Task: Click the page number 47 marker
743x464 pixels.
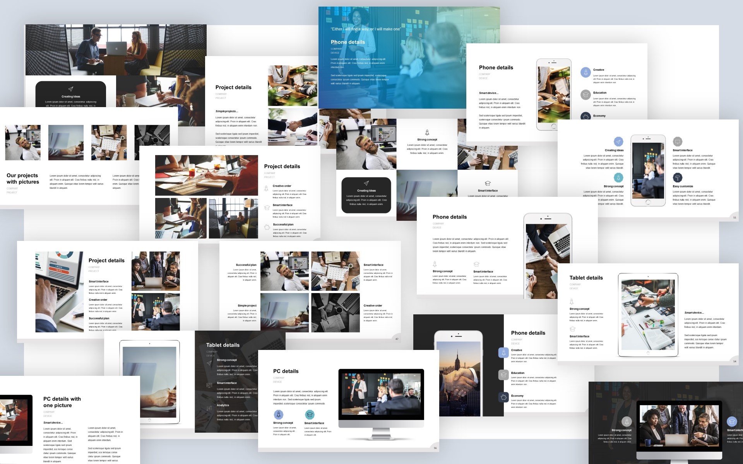Action: pyautogui.click(x=397, y=338)
